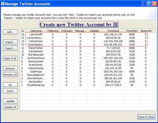Select the DarlaLafleur username
The width and height of the screenshot is (158, 123).
[x=36, y=82]
